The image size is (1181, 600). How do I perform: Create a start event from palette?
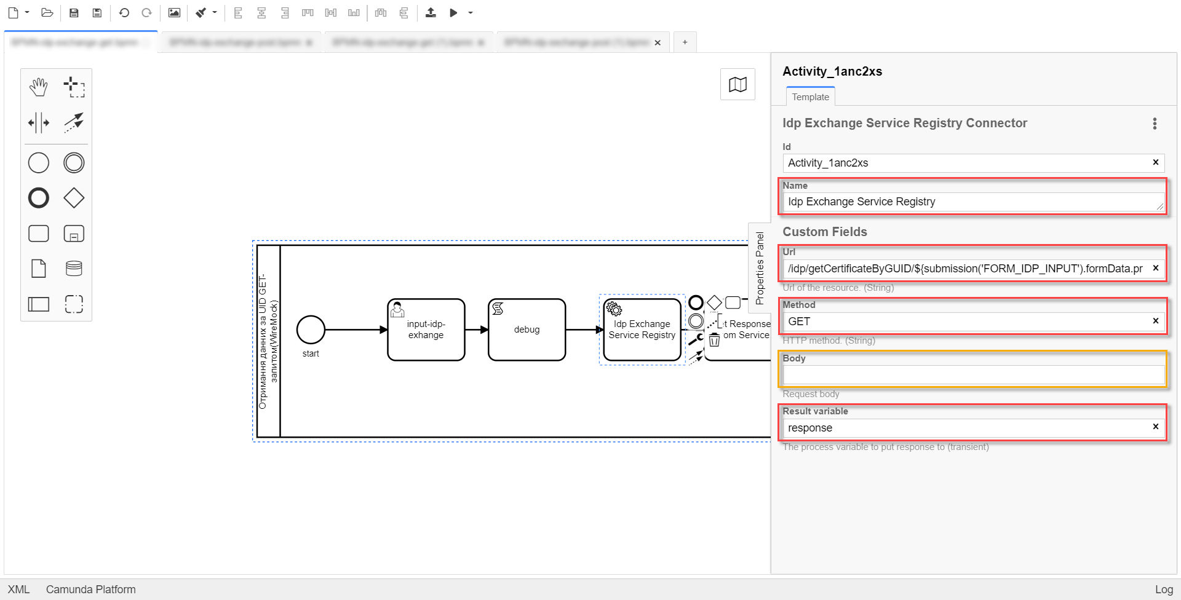(39, 163)
